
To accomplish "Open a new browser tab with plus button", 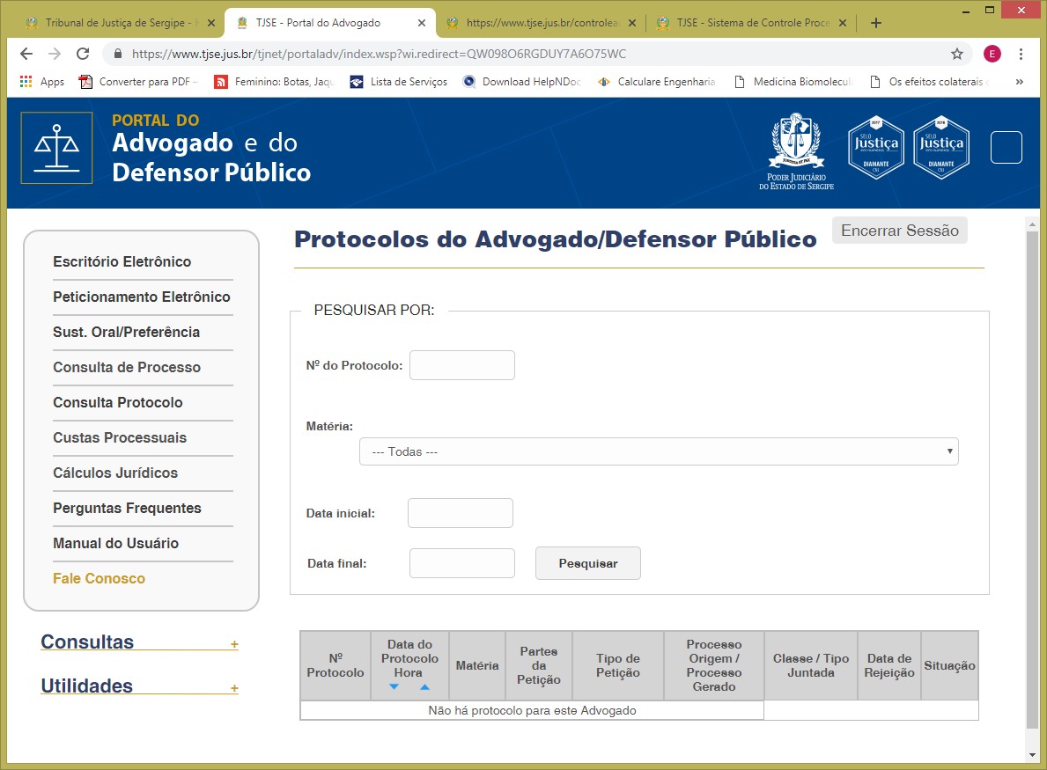I will coord(875,23).
